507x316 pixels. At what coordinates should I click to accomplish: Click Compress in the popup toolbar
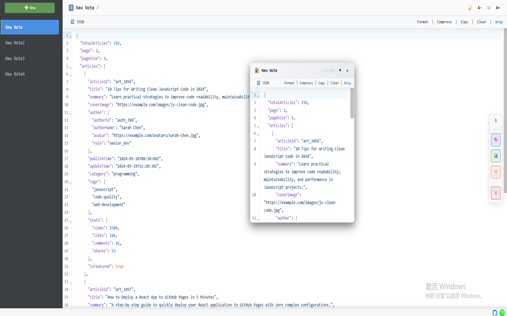pyautogui.click(x=306, y=83)
